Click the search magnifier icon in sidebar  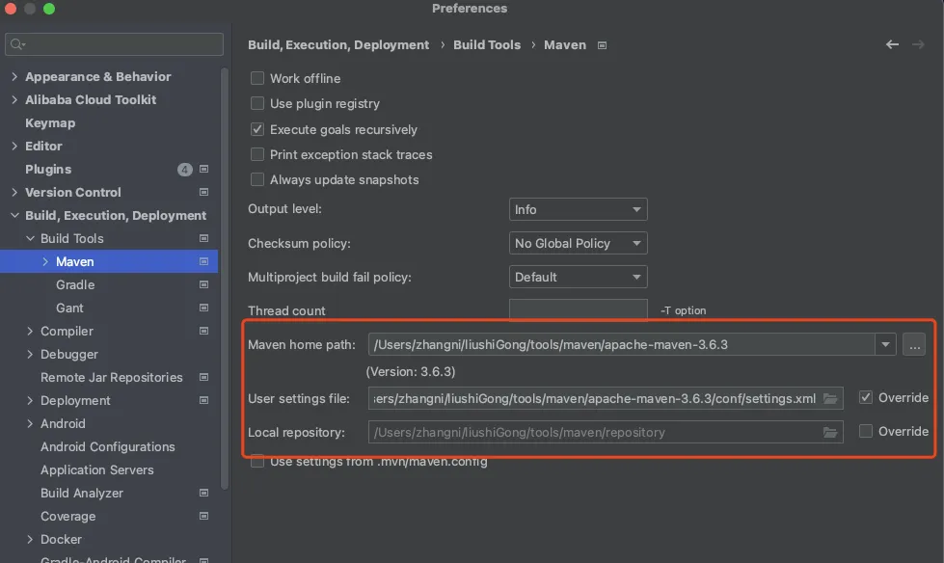[x=17, y=44]
